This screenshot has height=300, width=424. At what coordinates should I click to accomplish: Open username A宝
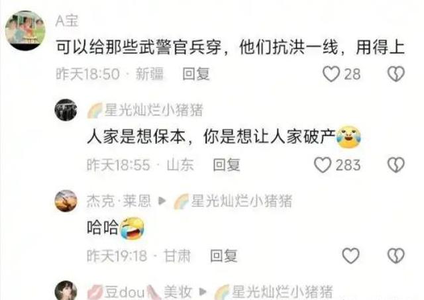pos(67,21)
